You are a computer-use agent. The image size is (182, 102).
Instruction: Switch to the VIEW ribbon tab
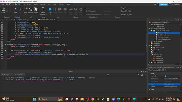click(x=55, y=4)
